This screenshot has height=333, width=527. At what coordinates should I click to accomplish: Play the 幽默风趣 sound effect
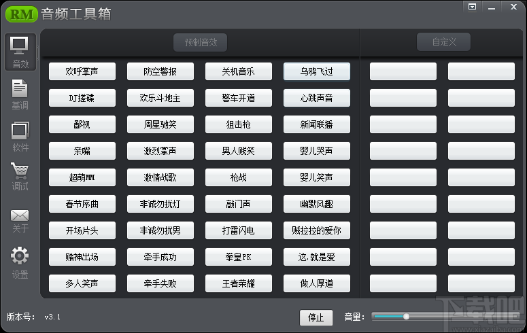(x=317, y=204)
